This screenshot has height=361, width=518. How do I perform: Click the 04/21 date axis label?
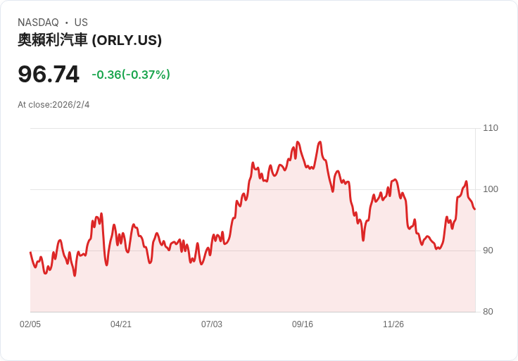(x=121, y=324)
